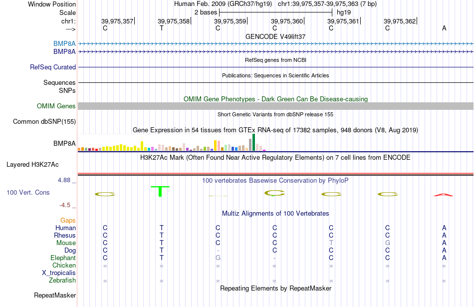Select the Rhesus species label
Viewport: 474px width, 307px height.
click(x=65, y=235)
